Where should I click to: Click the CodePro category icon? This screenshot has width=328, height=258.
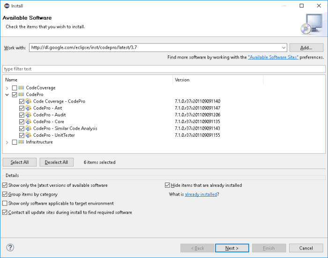click(21, 95)
